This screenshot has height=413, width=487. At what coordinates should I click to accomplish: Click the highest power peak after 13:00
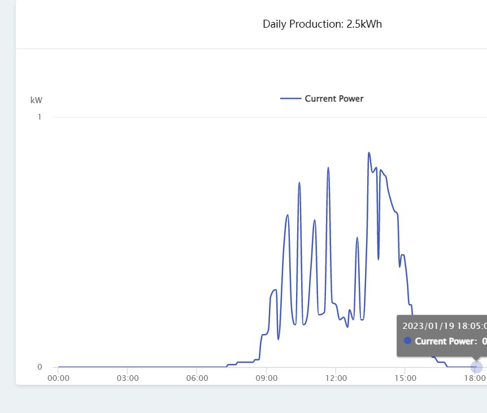point(369,152)
